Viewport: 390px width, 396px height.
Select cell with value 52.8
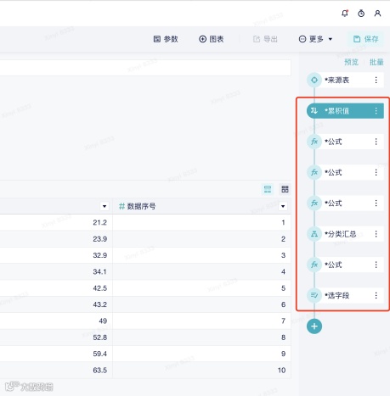(56, 337)
